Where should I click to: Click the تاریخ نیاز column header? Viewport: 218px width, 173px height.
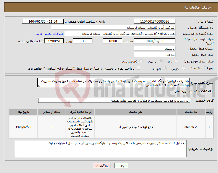(23, 112)
